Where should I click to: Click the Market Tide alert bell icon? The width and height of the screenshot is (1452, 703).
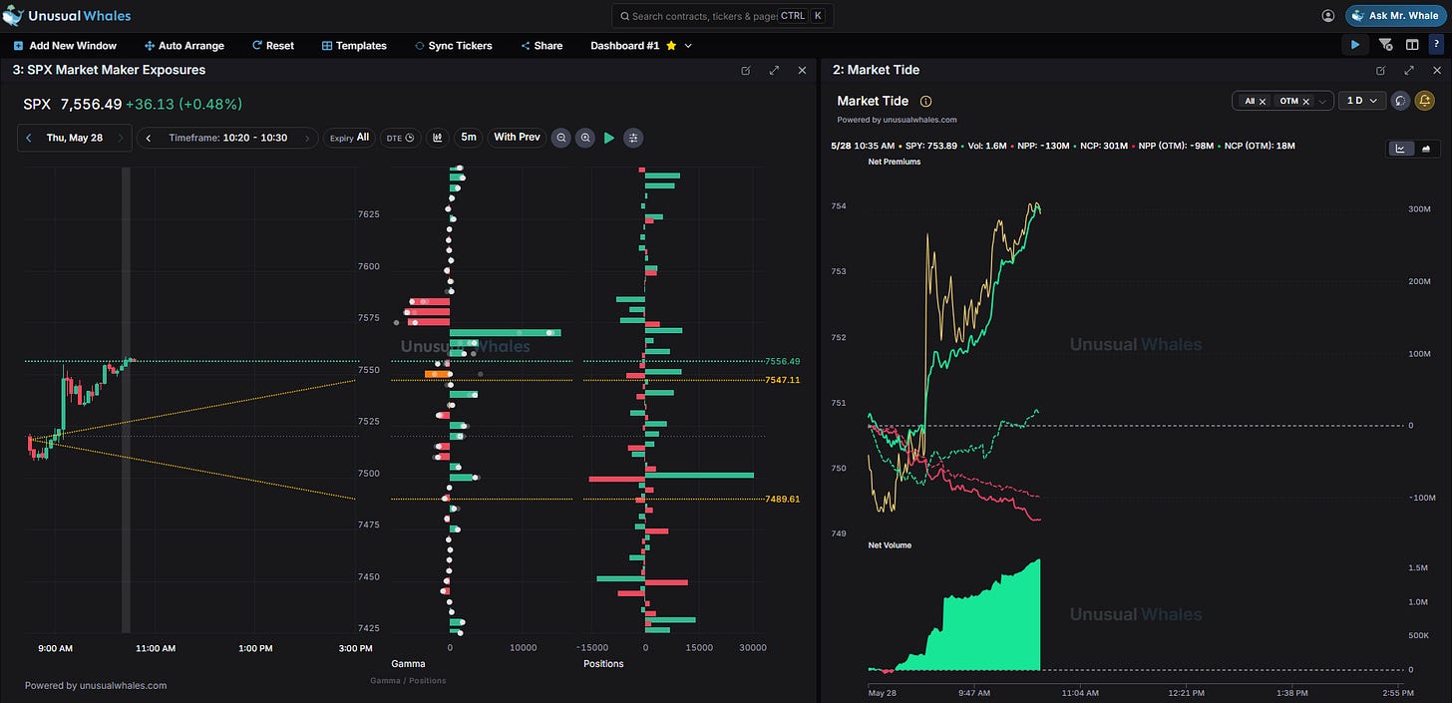click(x=1425, y=101)
